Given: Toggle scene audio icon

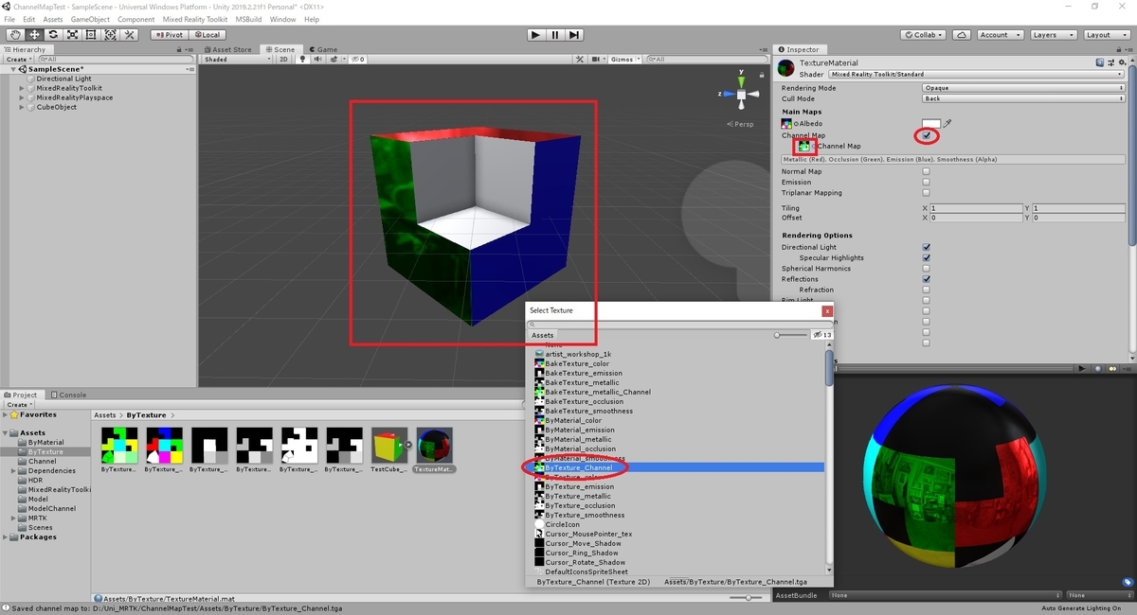Looking at the screenshot, I should 316,60.
